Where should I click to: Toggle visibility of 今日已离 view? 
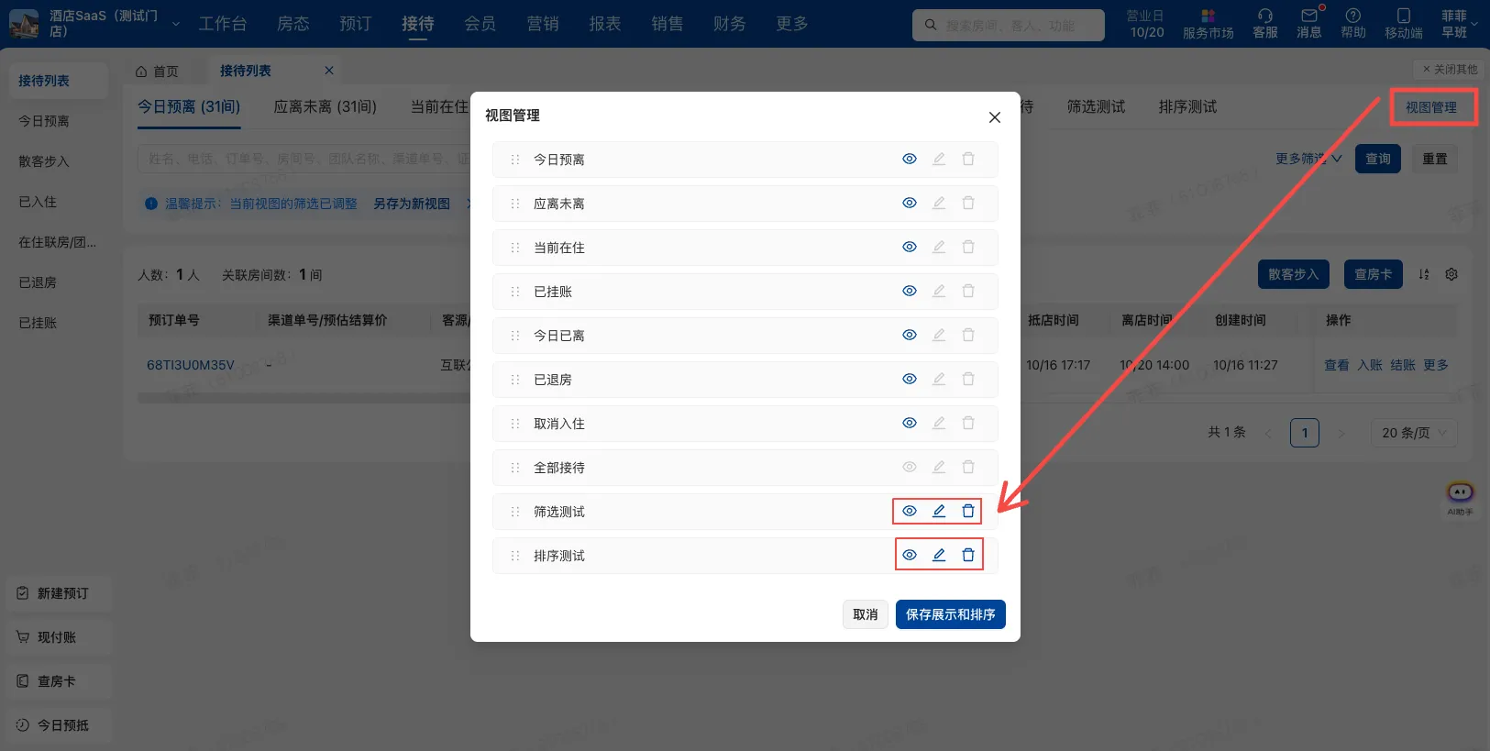[909, 335]
